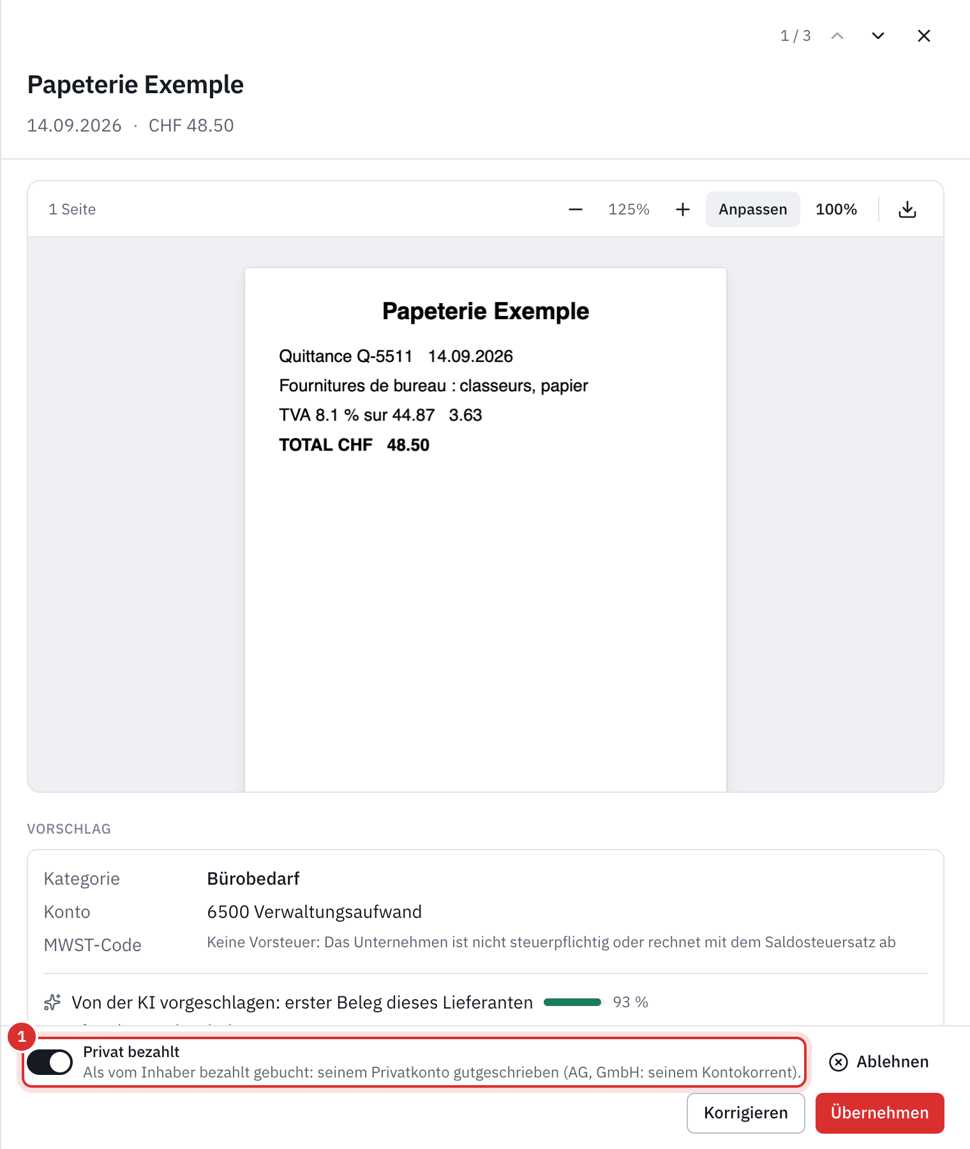Zoom in with the plus icon

point(683,209)
